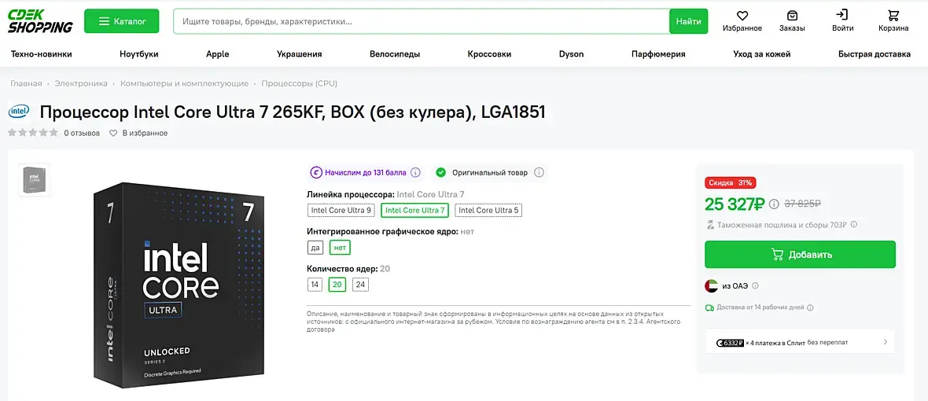
Task: Open Парфюмерия category
Action: point(658,53)
